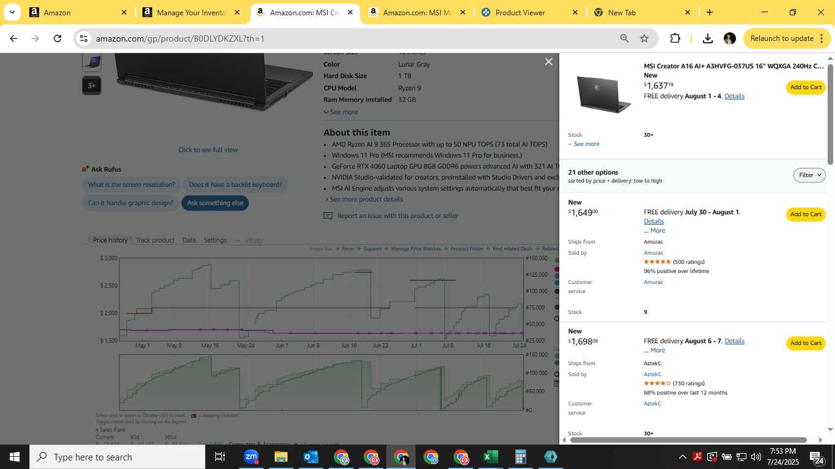Close the Product Viewer tab

pos(575,12)
